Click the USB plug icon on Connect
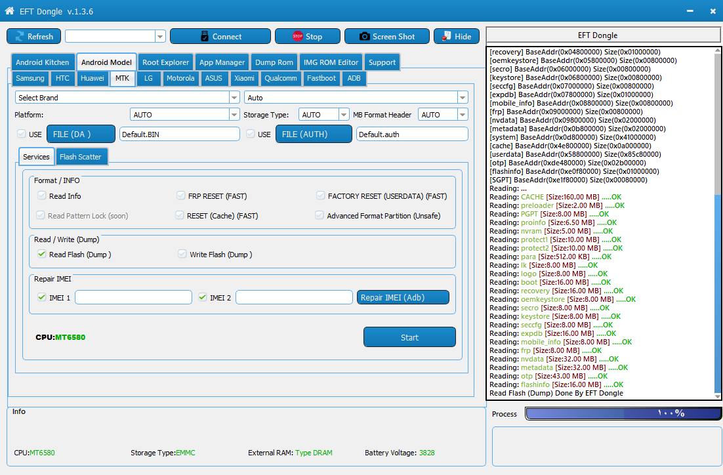Image resolution: width=723 pixels, height=475 pixels. pos(205,37)
